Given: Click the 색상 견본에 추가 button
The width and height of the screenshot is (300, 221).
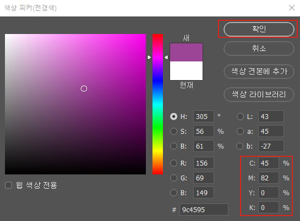Looking at the screenshot, I should pyautogui.click(x=259, y=71).
